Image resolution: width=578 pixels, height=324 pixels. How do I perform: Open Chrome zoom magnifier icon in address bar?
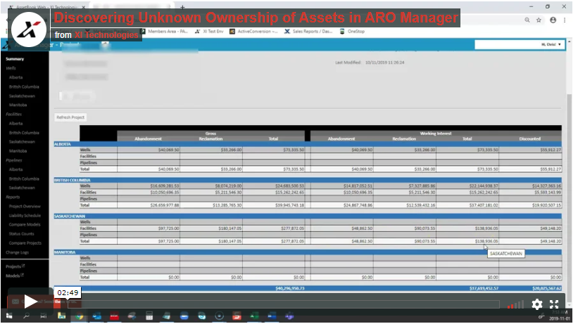click(527, 20)
